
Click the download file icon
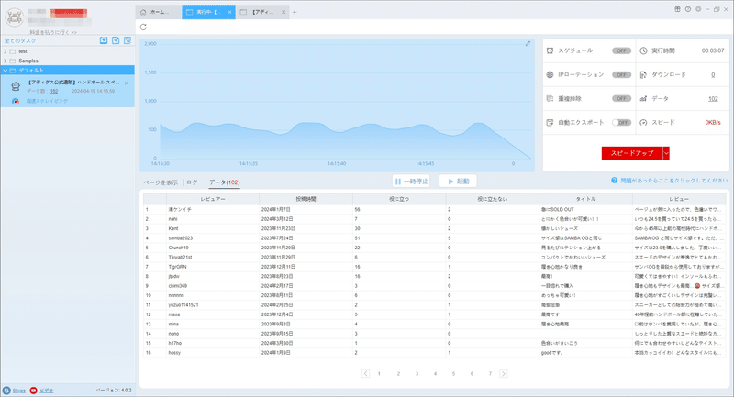pyautogui.click(x=643, y=75)
